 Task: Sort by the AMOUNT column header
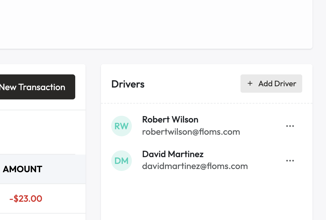click(22, 169)
